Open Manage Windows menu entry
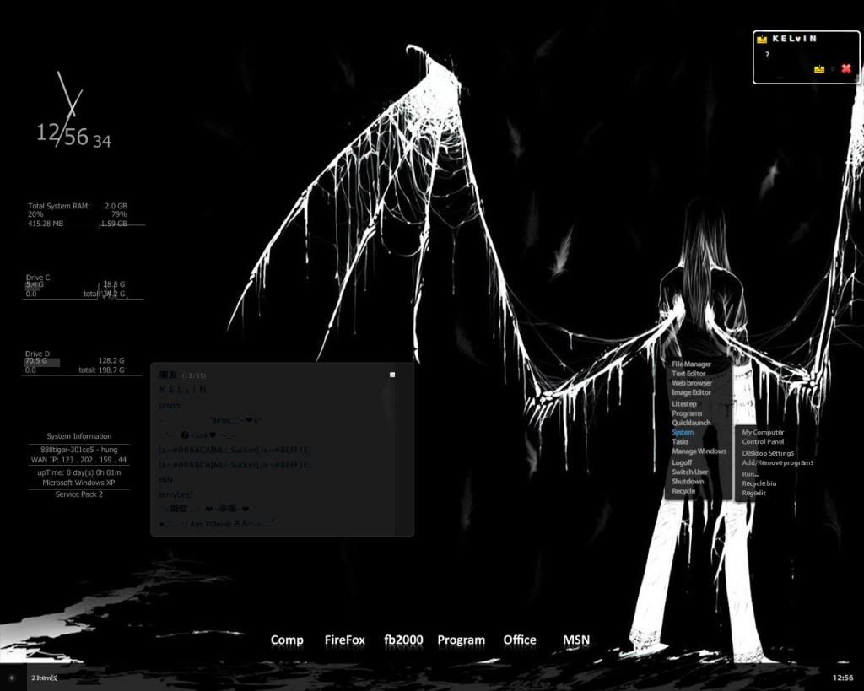The image size is (864, 691). [x=699, y=451]
